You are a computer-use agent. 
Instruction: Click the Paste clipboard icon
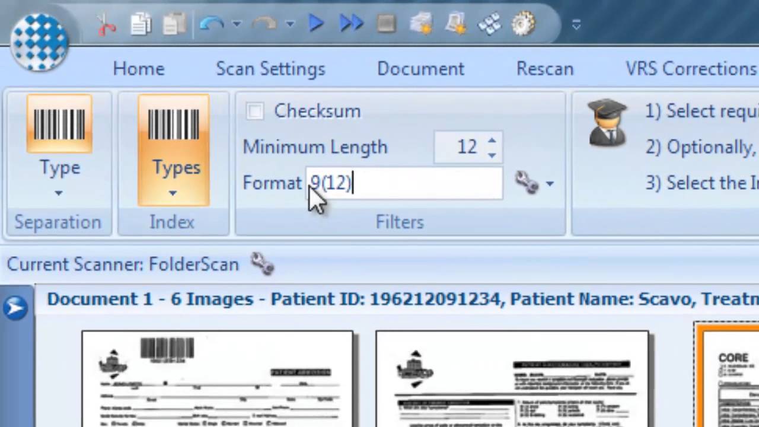tap(175, 24)
